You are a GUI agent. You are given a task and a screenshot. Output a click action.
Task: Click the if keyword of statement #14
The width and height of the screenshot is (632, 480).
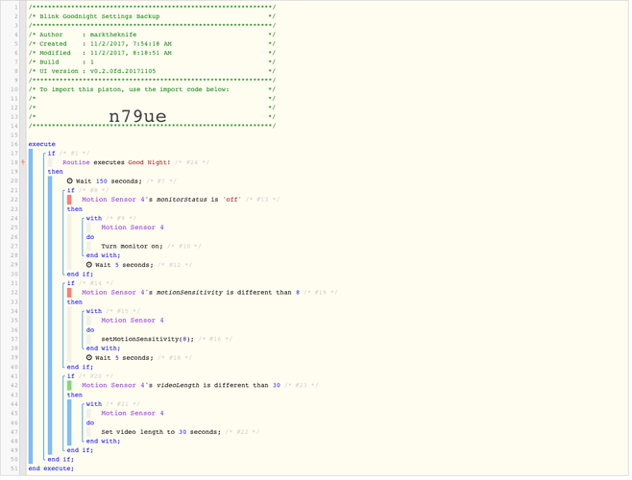70,283
